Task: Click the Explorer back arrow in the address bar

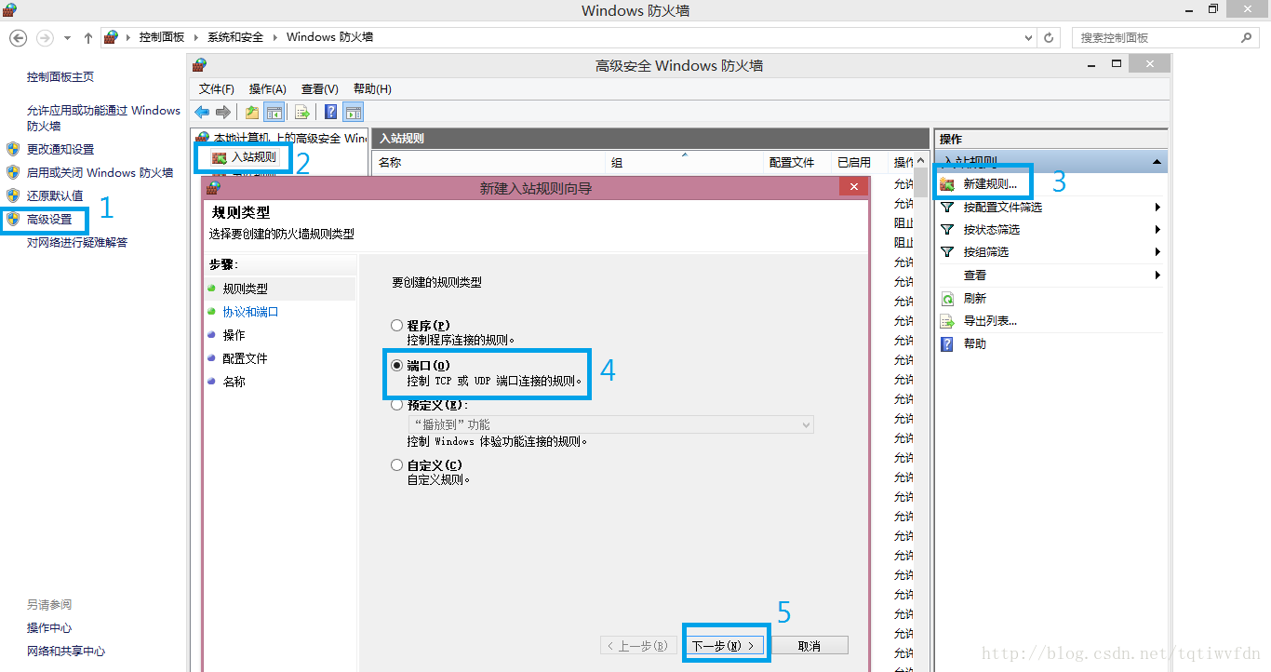Action: 18,37
